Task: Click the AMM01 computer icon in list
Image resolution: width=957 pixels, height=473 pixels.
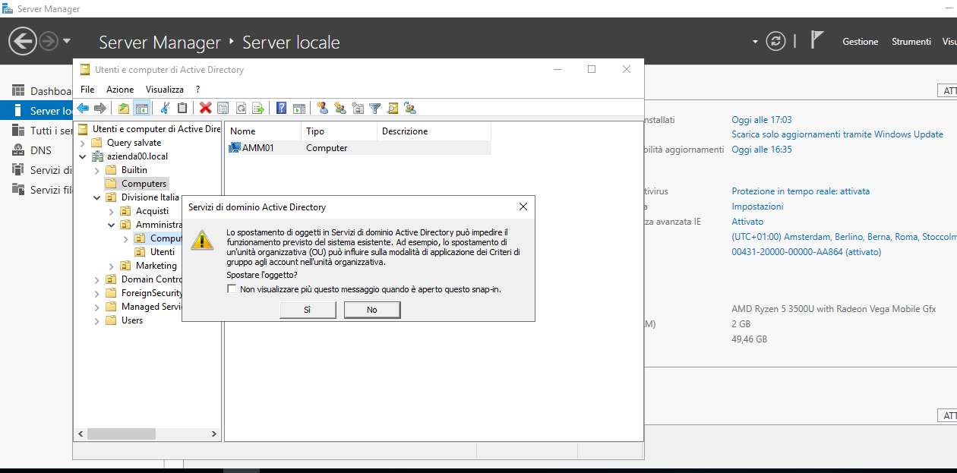Action: [x=235, y=148]
